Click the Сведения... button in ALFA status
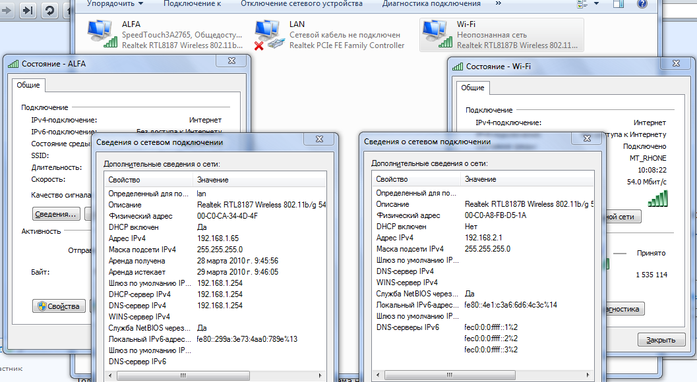This screenshot has width=697, height=382. 56,214
